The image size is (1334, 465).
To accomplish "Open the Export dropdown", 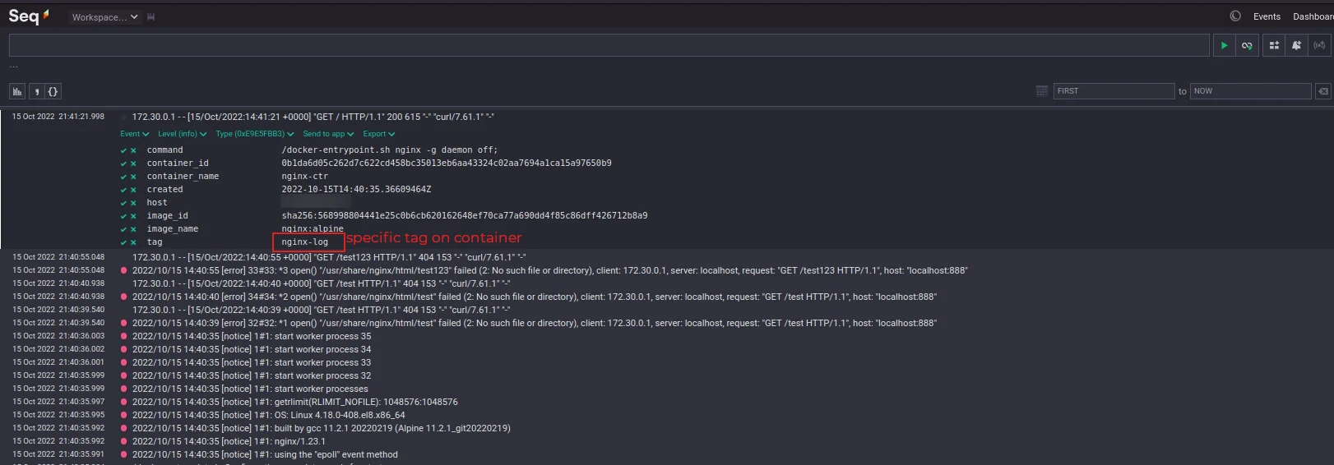I will (x=379, y=134).
